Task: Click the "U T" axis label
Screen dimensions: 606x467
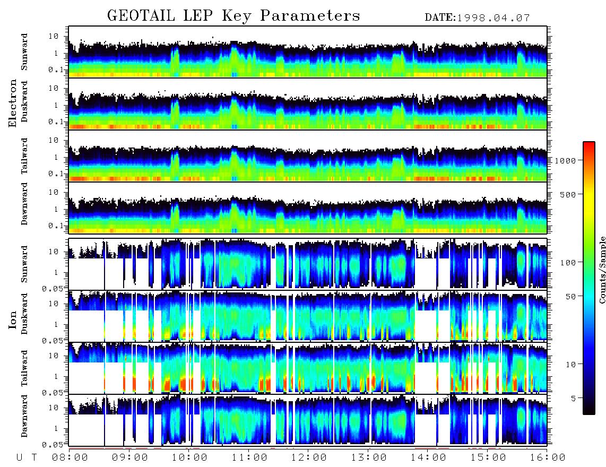Action: (27, 457)
